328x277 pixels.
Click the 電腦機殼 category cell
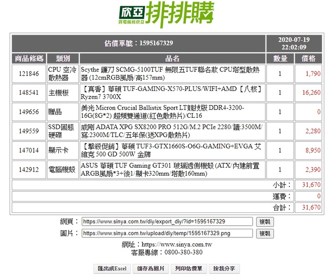click(x=63, y=169)
